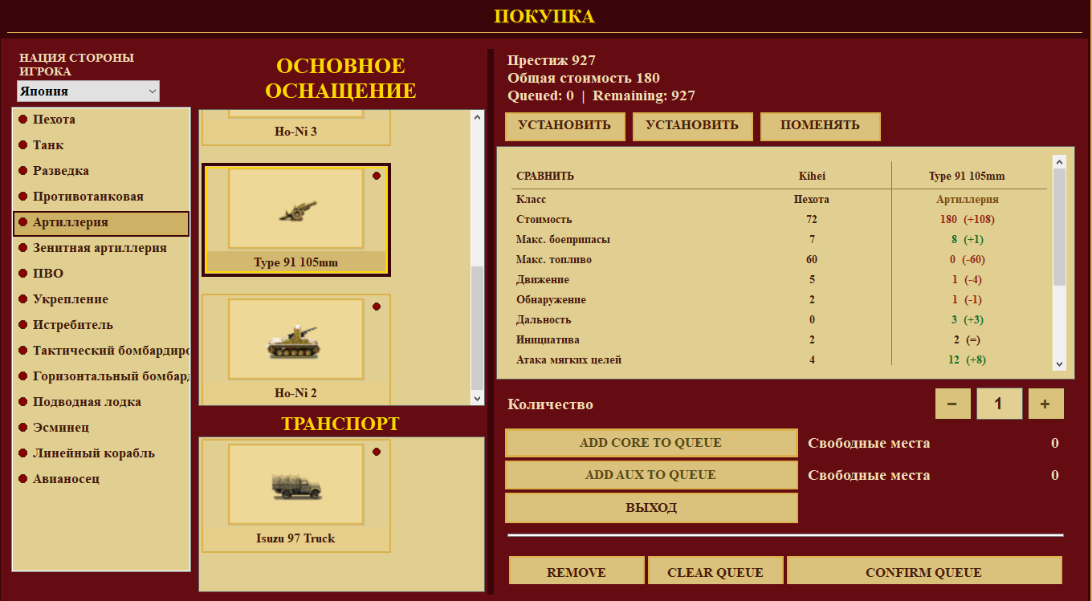The width and height of the screenshot is (1092, 601).
Task: Open the Разведка unit class
Action: pyautogui.click(x=101, y=171)
